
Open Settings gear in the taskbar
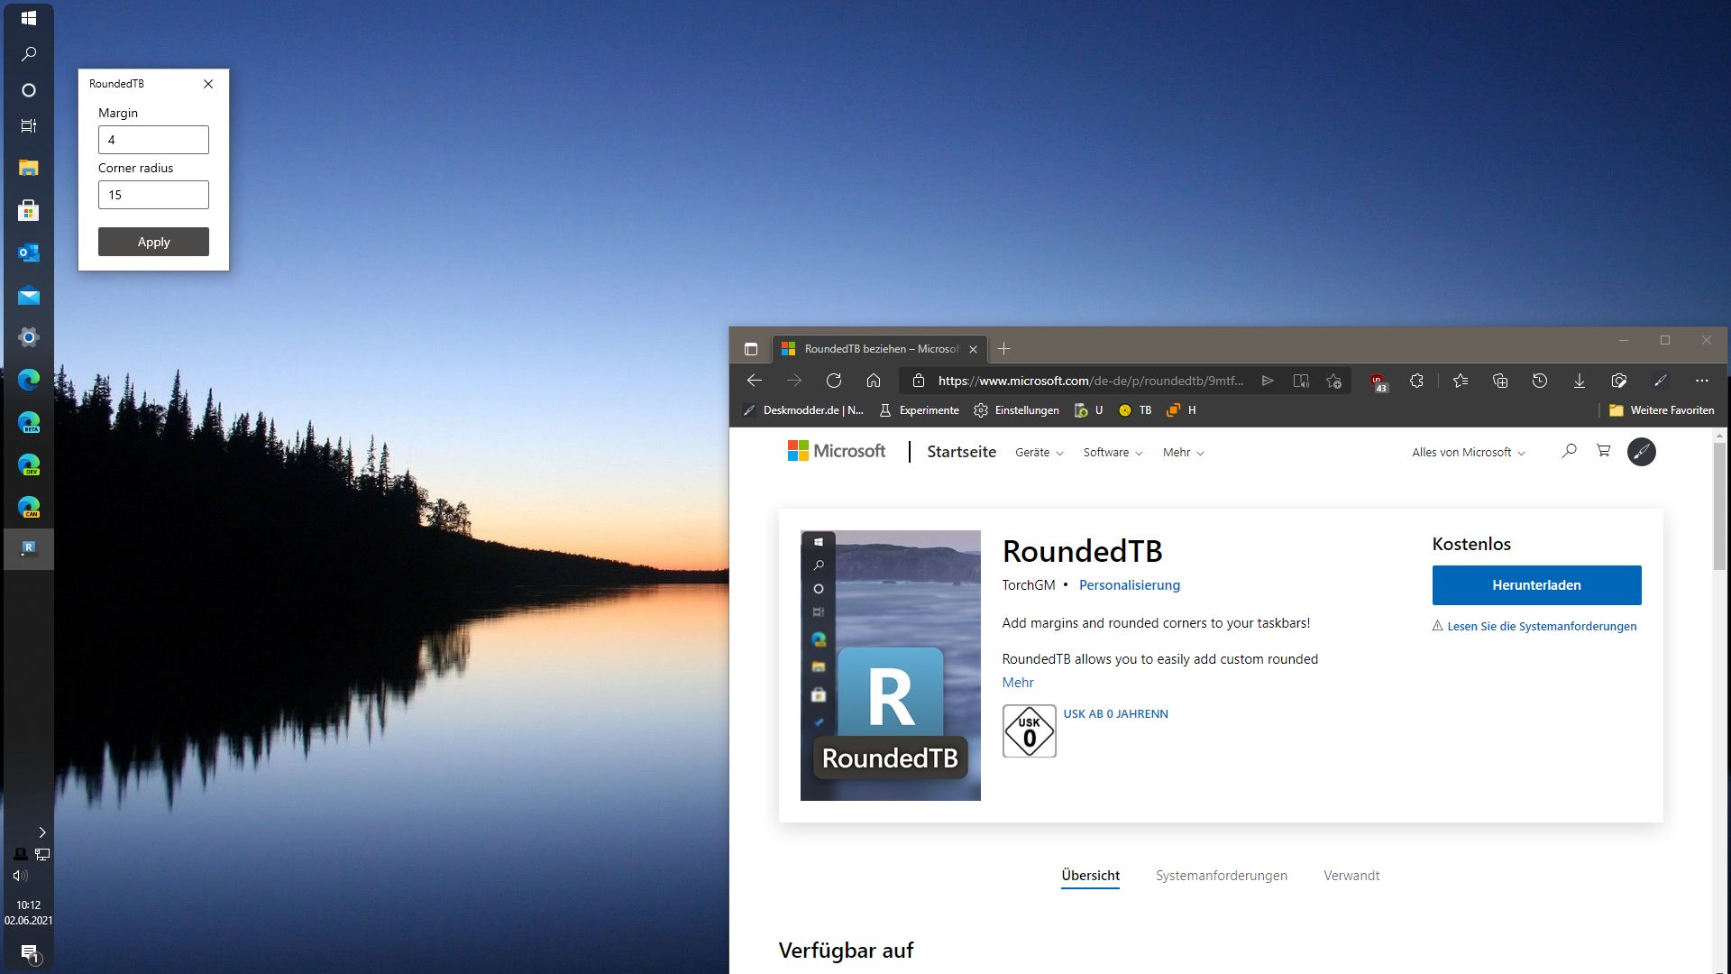coord(29,337)
